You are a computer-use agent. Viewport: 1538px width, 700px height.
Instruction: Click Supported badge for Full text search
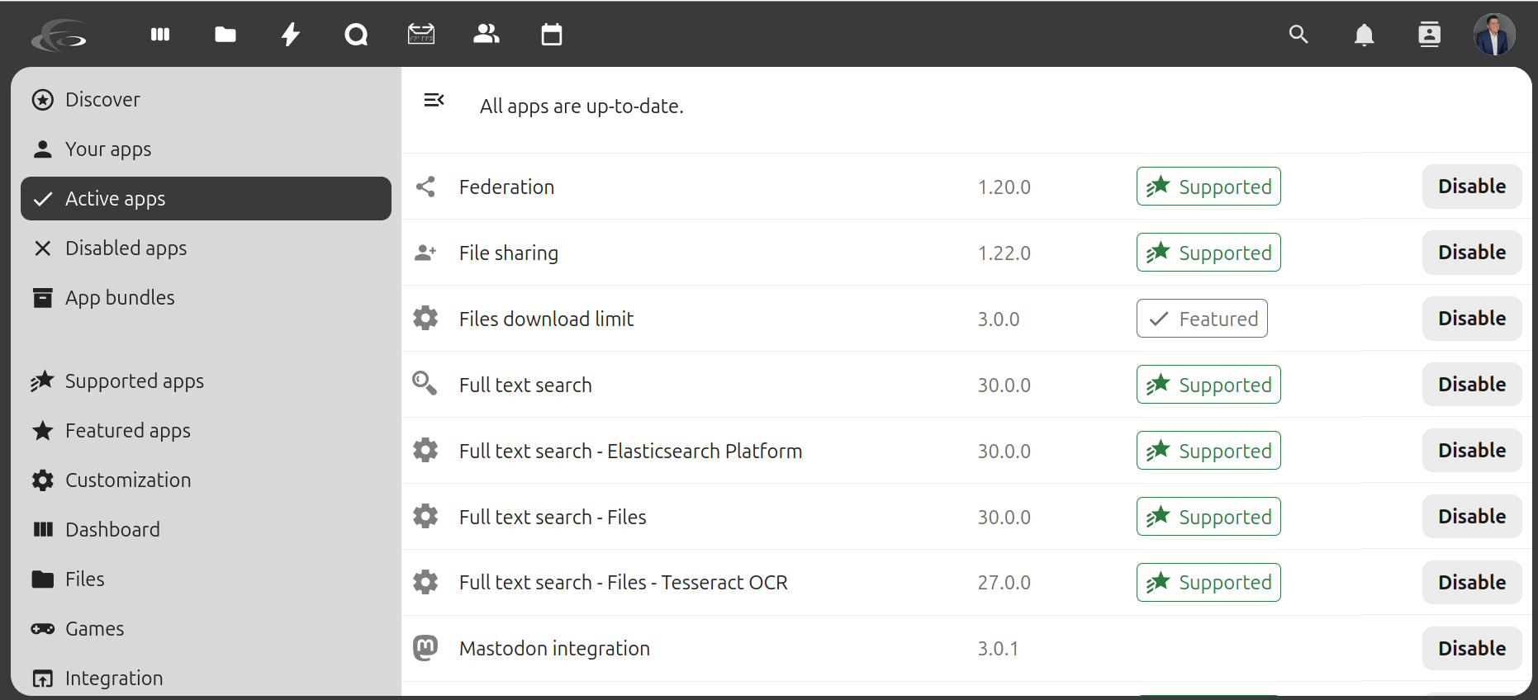pos(1208,385)
